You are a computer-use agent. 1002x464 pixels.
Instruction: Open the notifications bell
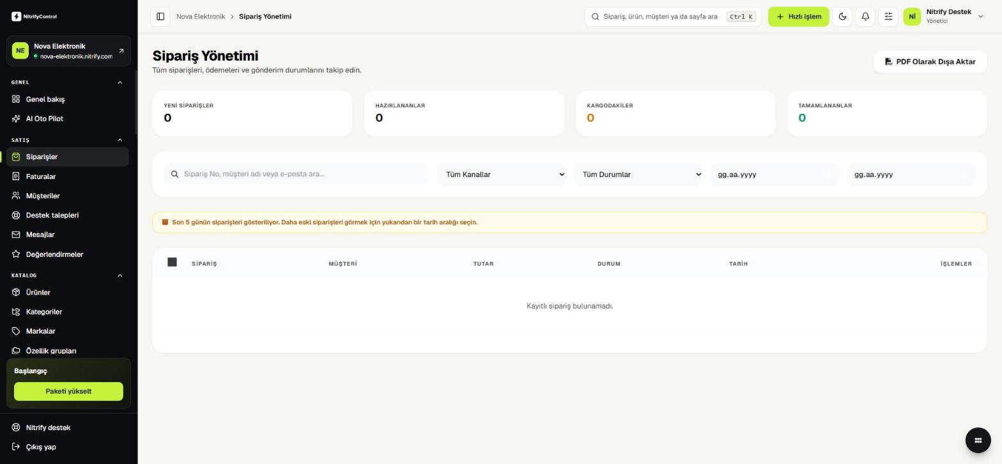pos(865,17)
